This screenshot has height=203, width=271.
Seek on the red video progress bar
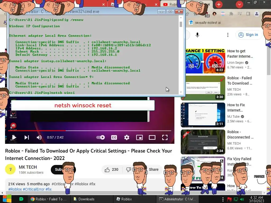89,131
